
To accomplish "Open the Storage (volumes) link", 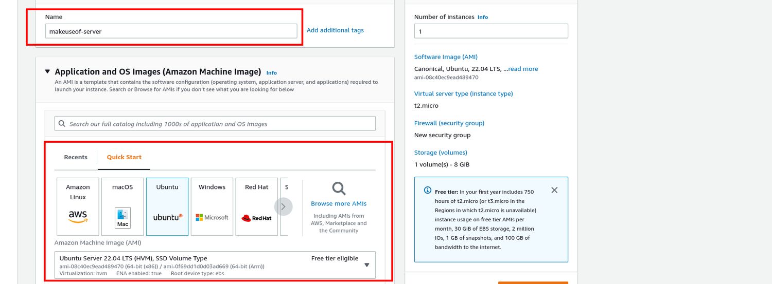I will (x=441, y=153).
